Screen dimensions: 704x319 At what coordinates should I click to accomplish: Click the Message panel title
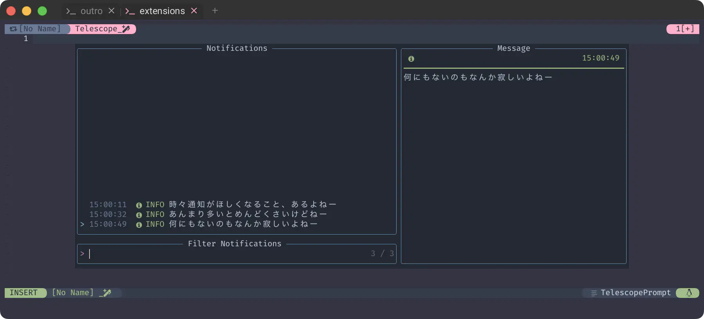pyautogui.click(x=514, y=48)
